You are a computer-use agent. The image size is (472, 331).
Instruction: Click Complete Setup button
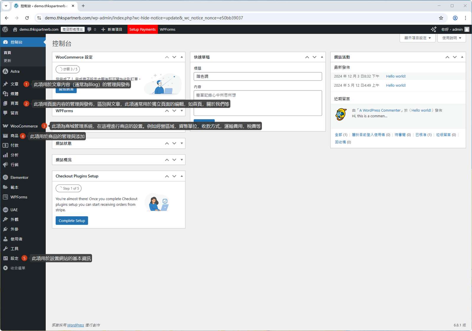click(x=72, y=221)
